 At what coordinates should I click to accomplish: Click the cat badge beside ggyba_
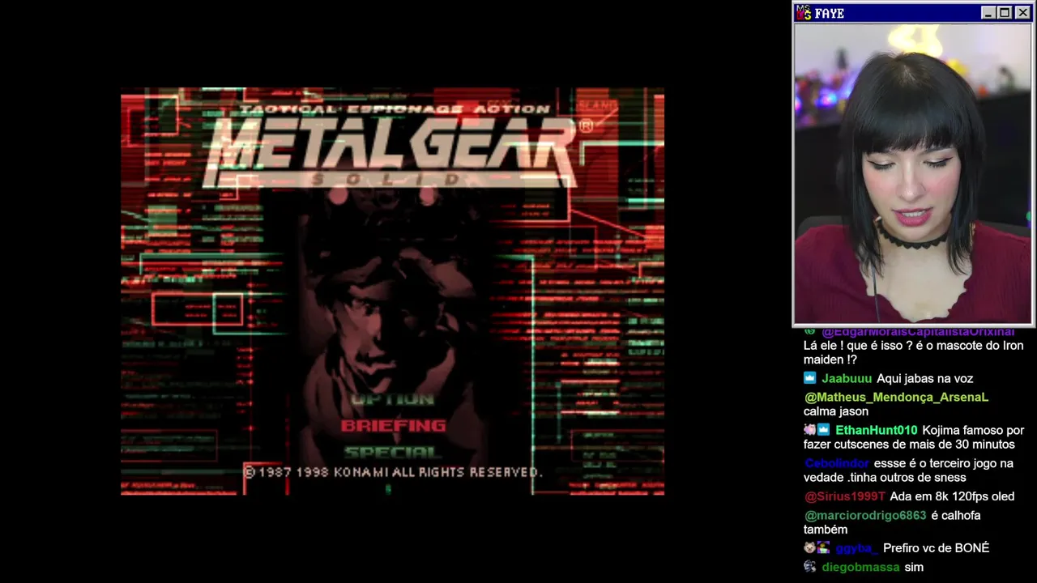pos(809,548)
